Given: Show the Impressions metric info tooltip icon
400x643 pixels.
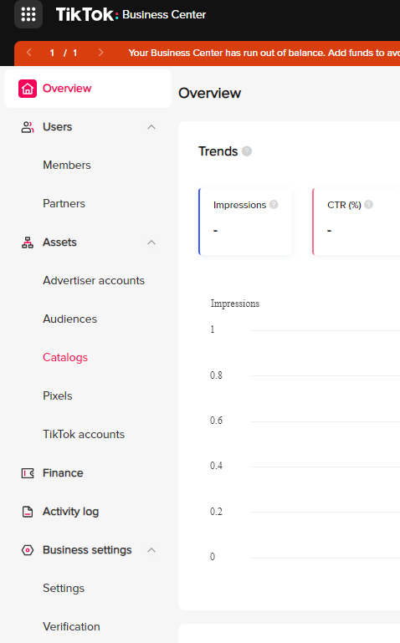Looking at the screenshot, I should tap(274, 205).
